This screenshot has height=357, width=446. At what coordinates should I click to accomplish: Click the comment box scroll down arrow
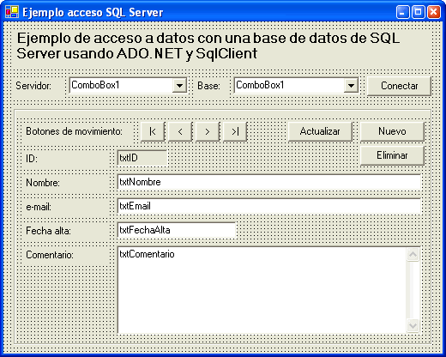tap(413, 325)
